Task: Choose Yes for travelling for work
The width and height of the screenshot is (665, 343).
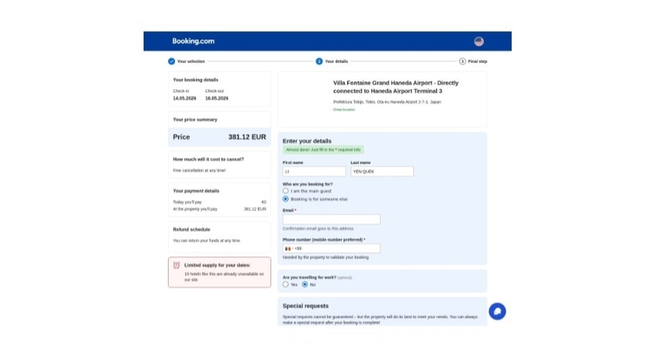Action: coord(285,284)
